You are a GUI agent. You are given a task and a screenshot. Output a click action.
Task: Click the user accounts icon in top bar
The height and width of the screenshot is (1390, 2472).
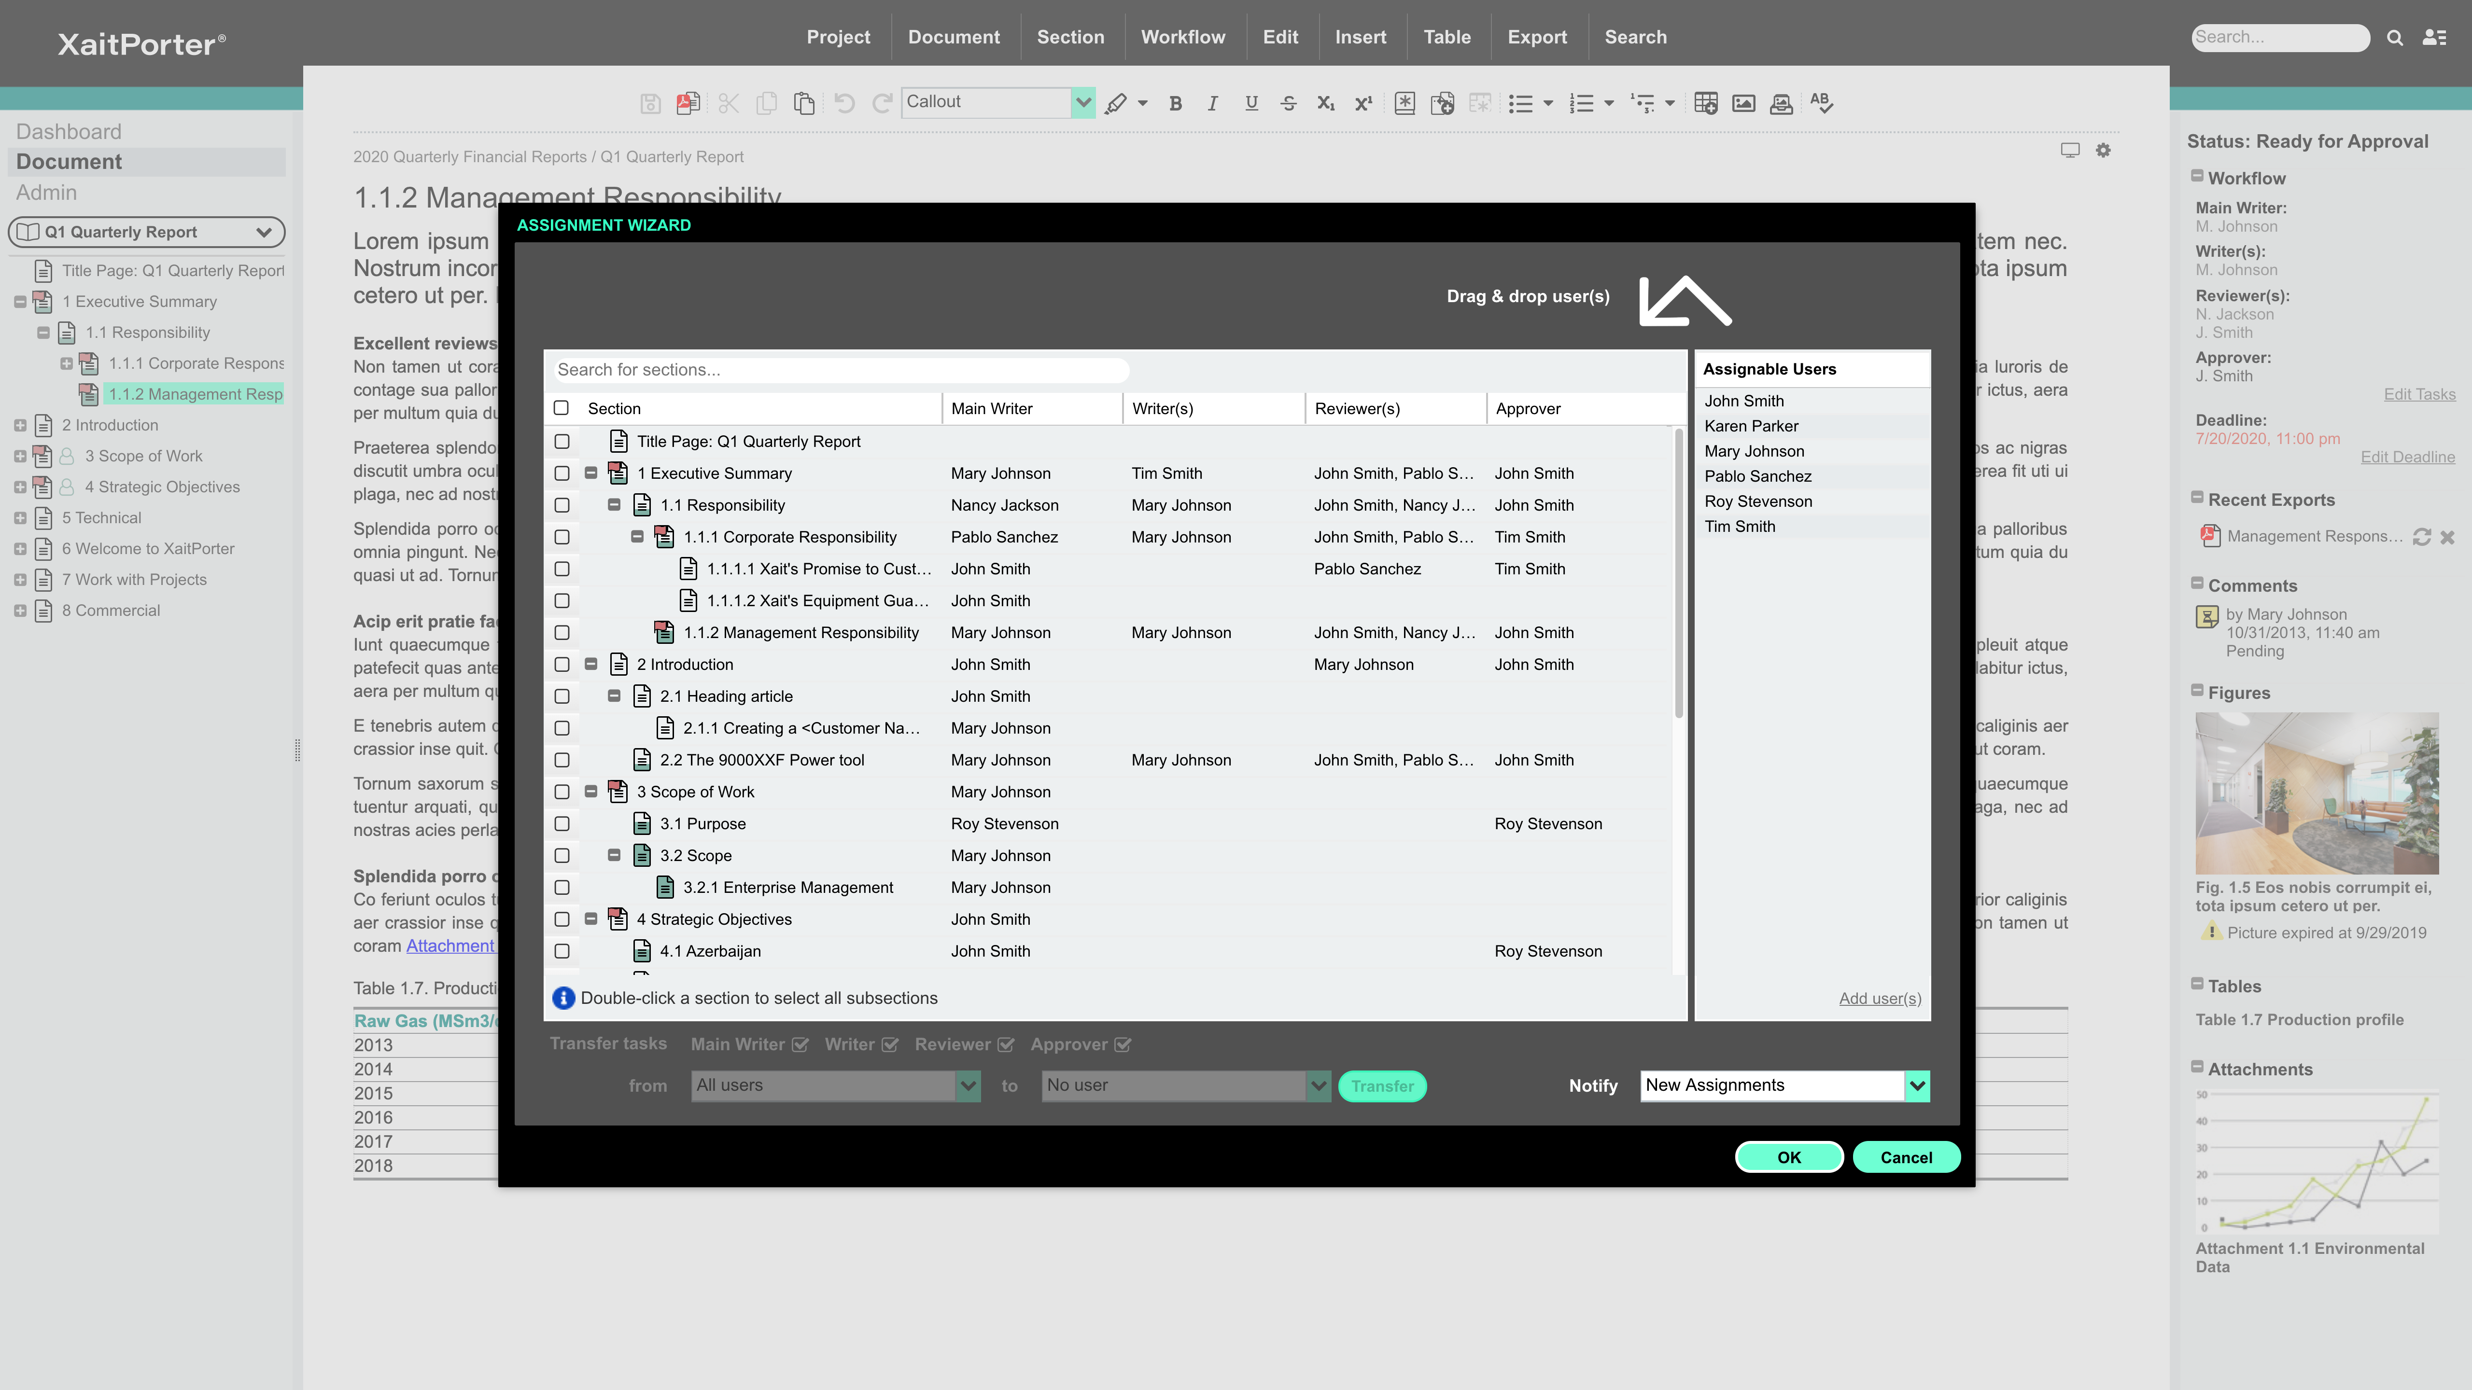tap(2433, 38)
